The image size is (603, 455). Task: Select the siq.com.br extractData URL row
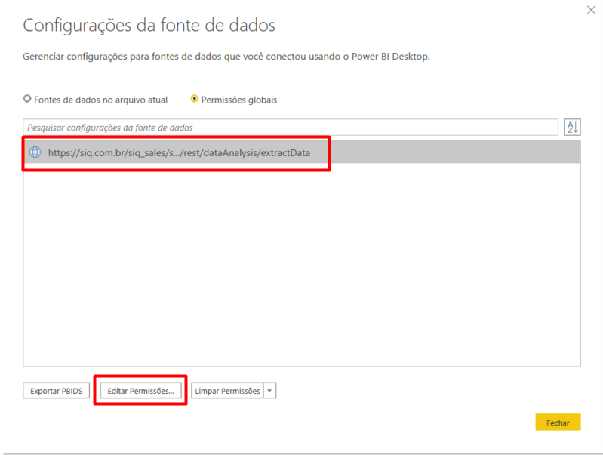coord(302,152)
